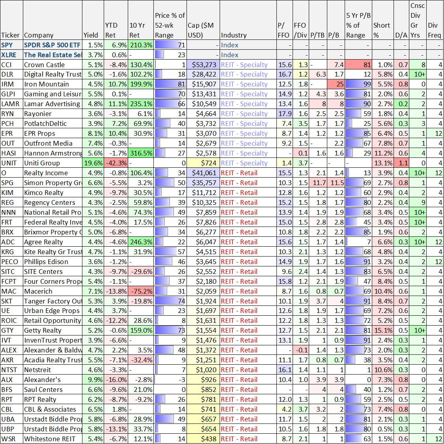Select the YTD Ret column header

point(116,20)
